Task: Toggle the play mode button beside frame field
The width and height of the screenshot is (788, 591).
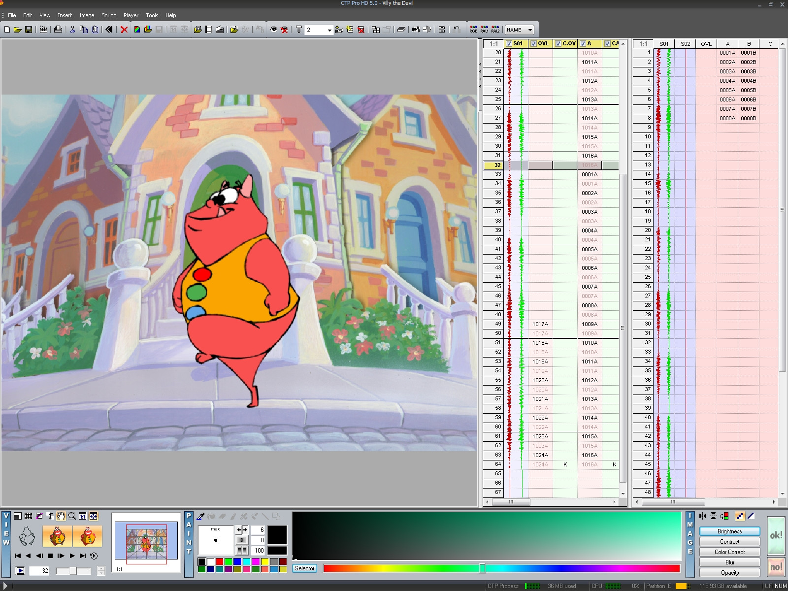Action: (20, 571)
